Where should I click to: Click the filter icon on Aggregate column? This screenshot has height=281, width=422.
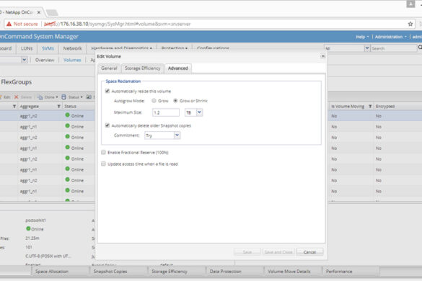click(58, 107)
